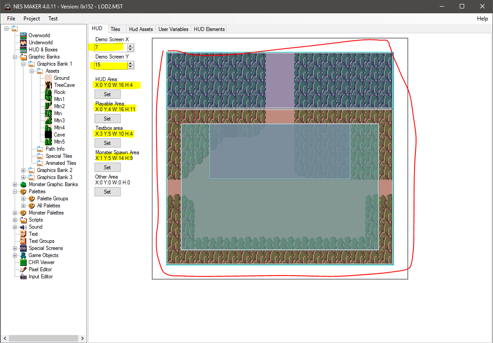Click Set button under Other Area
The height and width of the screenshot is (343, 493).
point(107,191)
